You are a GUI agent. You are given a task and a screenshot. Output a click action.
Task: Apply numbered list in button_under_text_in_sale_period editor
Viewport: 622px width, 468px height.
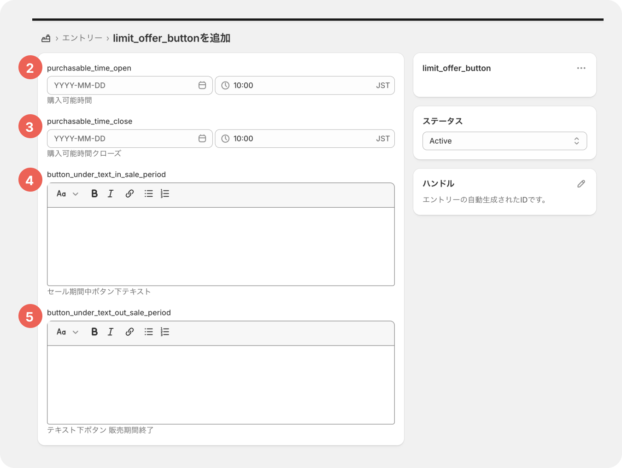[x=165, y=194]
